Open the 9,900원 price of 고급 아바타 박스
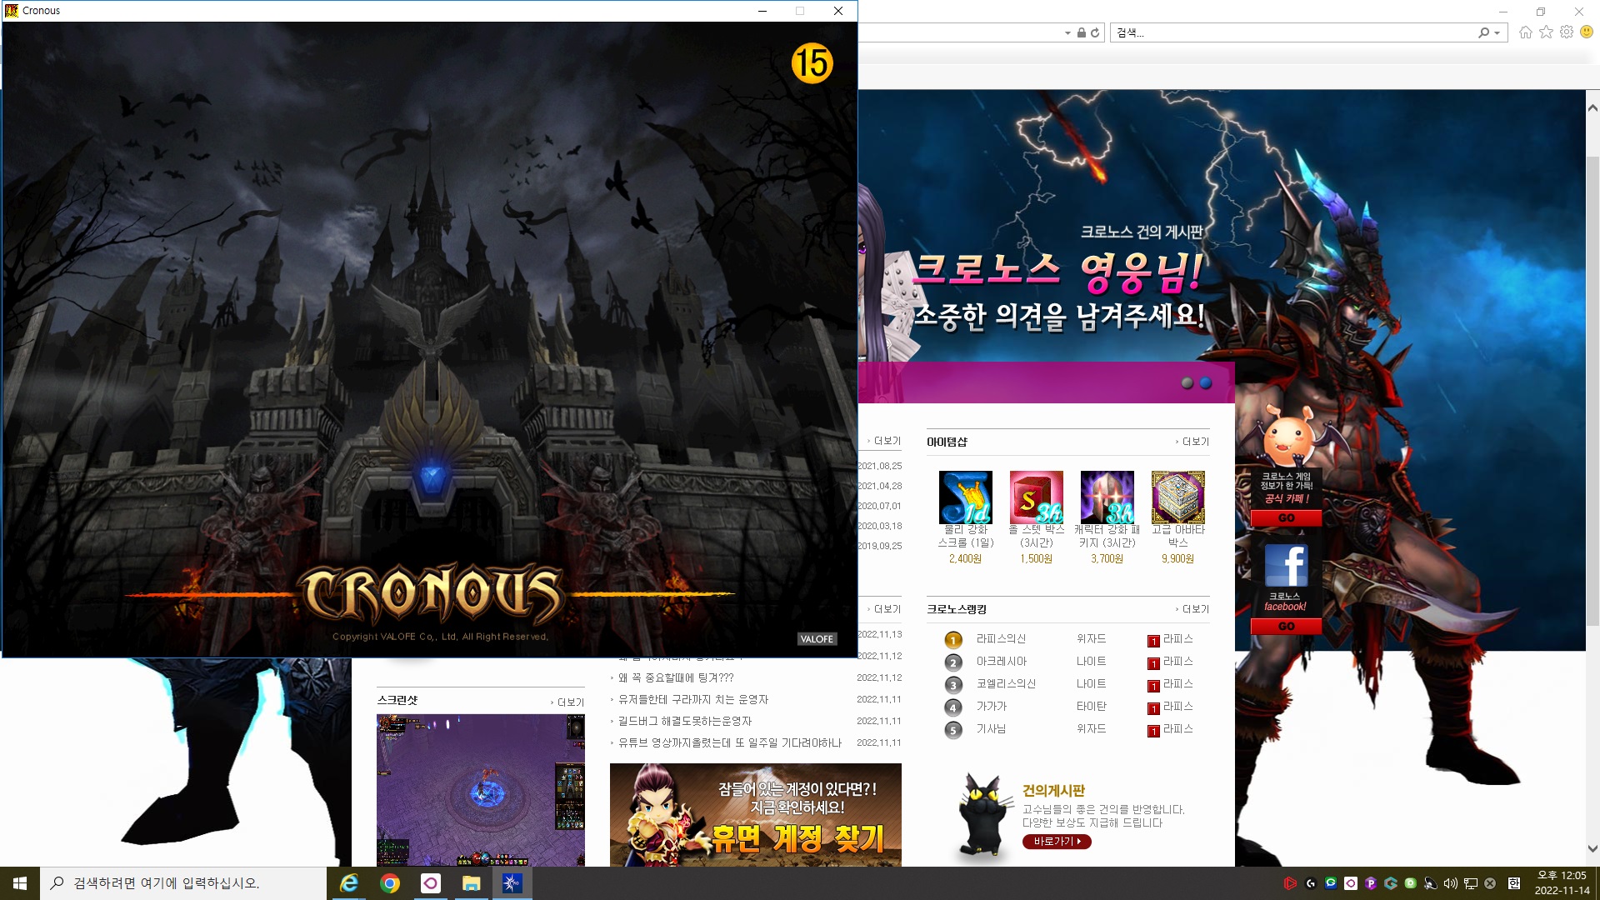The image size is (1600, 900). coord(1177,559)
